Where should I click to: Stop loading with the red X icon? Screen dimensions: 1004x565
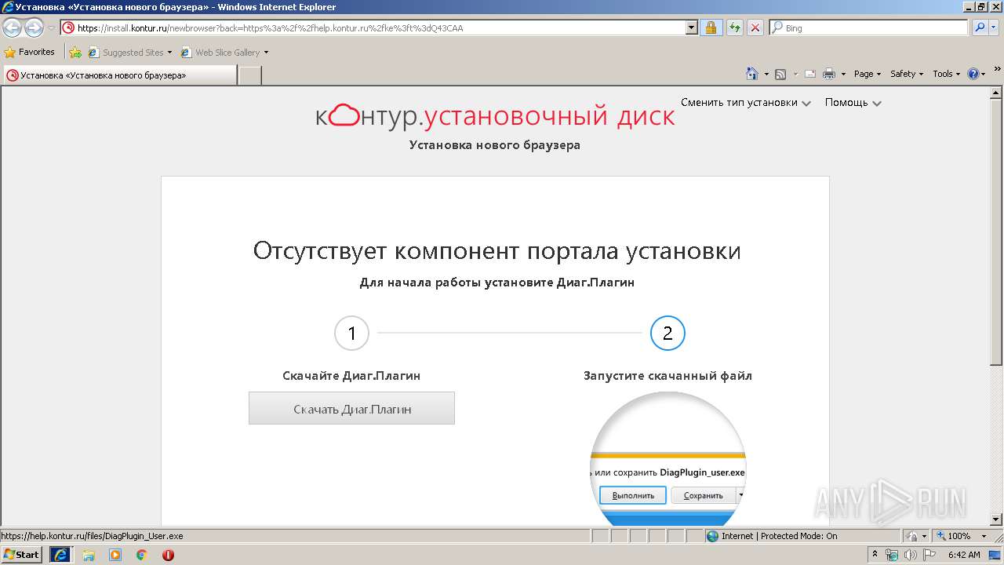click(x=755, y=27)
